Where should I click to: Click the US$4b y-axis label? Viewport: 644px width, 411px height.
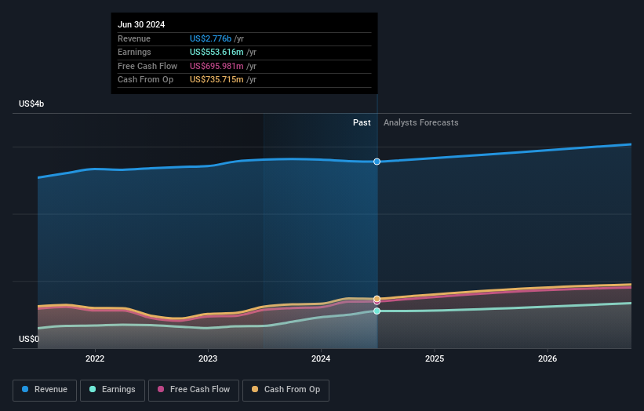[x=31, y=104]
